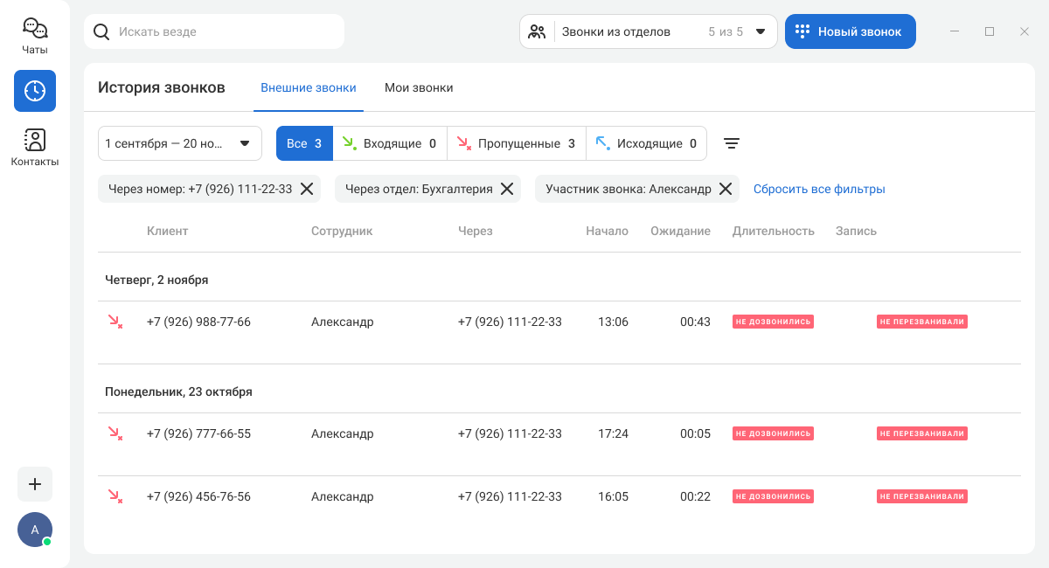Switch to Мои звонки tab
1049x568 pixels.
point(419,88)
